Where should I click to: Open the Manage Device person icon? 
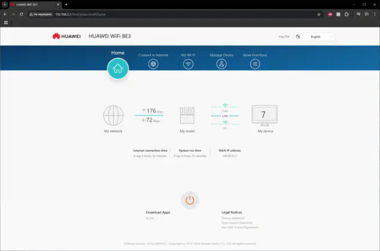[221, 64]
